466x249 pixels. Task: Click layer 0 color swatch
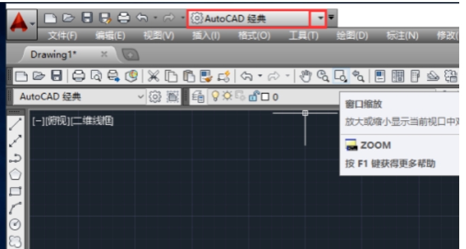coord(265,97)
